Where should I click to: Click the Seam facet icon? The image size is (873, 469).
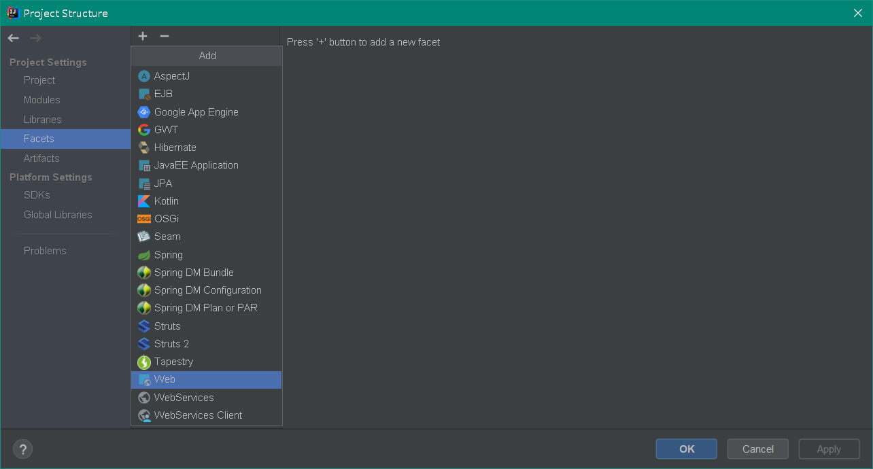[x=143, y=237]
